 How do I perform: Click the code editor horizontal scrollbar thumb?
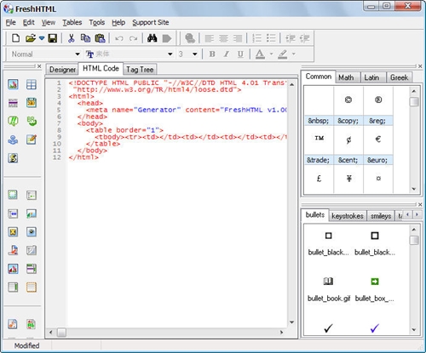[x=61, y=332]
